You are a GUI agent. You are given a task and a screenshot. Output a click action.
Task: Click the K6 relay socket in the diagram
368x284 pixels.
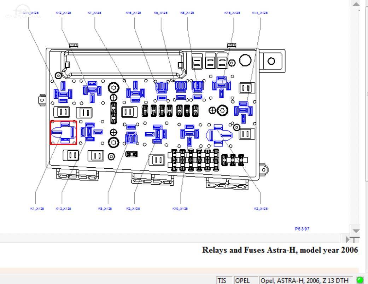coord(198,91)
